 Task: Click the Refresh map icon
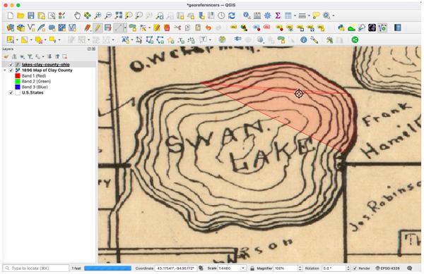232,15
